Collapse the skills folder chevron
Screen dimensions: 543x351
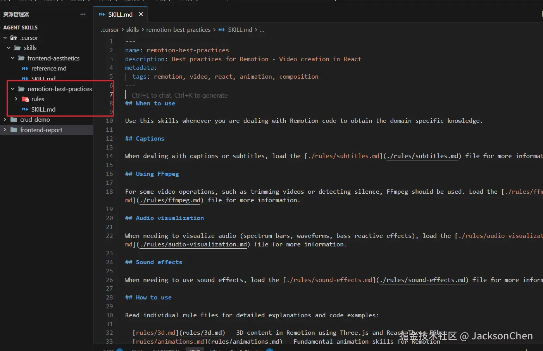pyautogui.click(x=9, y=48)
